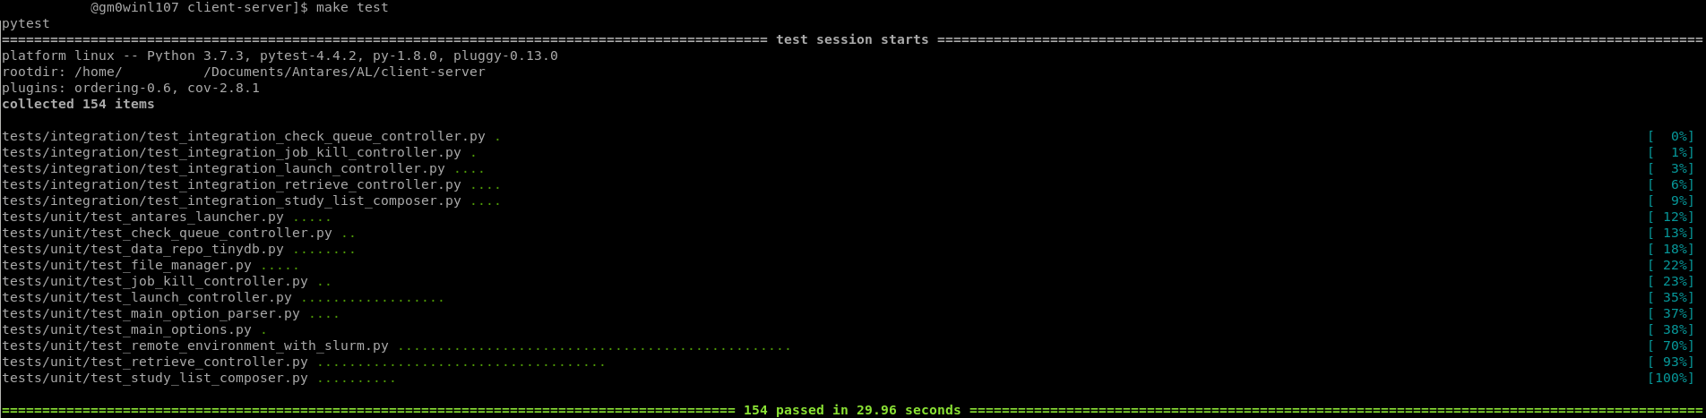Screen dimensions: 1706x418
Task: Click tests/unit/test_data_repo_tinydb.py line
Action: [178, 249]
